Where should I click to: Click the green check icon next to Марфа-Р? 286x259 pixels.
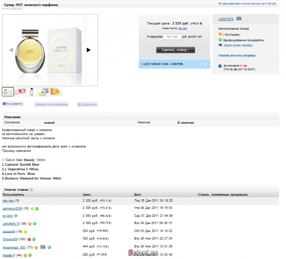[30, 255]
